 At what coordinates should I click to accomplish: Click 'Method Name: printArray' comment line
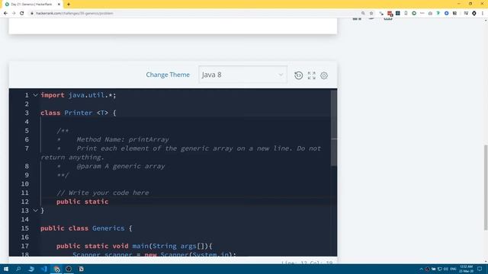[123, 139]
